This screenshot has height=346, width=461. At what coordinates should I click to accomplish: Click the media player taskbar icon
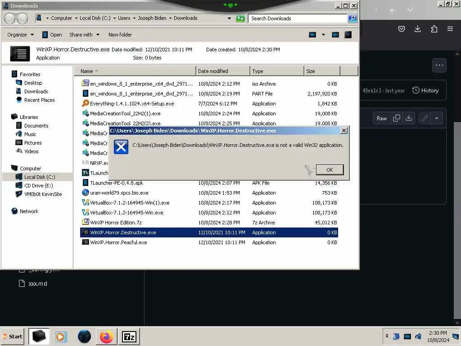tap(61, 337)
